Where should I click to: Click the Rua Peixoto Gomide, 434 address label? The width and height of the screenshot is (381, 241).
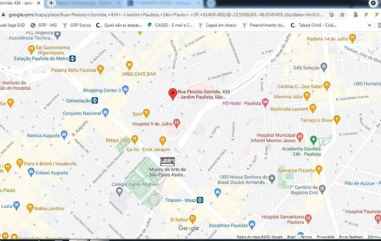pos(204,94)
